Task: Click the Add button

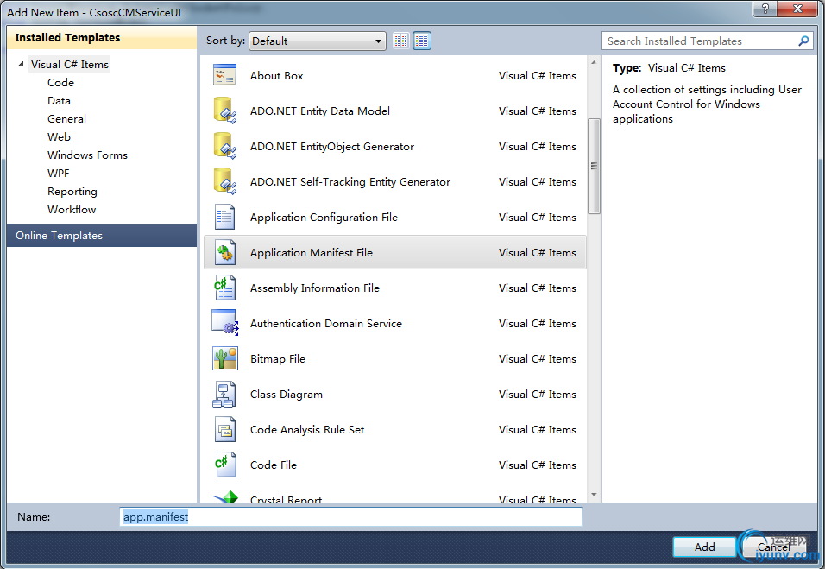Action: pyautogui.click(x=704, y=547)
